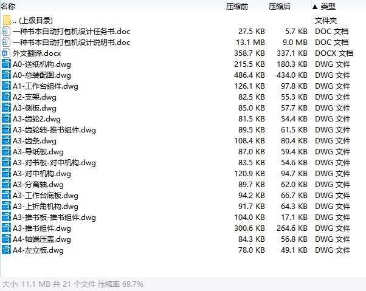Select file name A3-上折角机构.dwg

click(x=46, y=207)
